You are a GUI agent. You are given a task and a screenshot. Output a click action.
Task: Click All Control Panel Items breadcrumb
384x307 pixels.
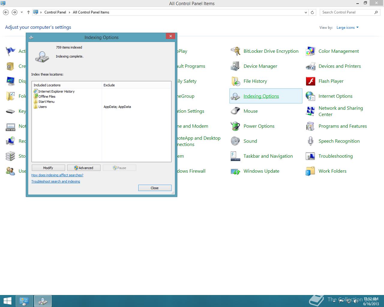[91, 12]
